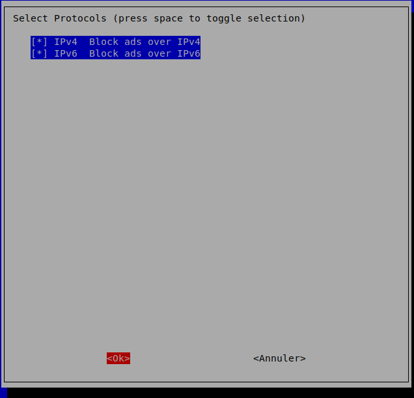Click the blue background strip at left edge
Viewport: 414px width, 398px height.
click(x=1, y=198)
